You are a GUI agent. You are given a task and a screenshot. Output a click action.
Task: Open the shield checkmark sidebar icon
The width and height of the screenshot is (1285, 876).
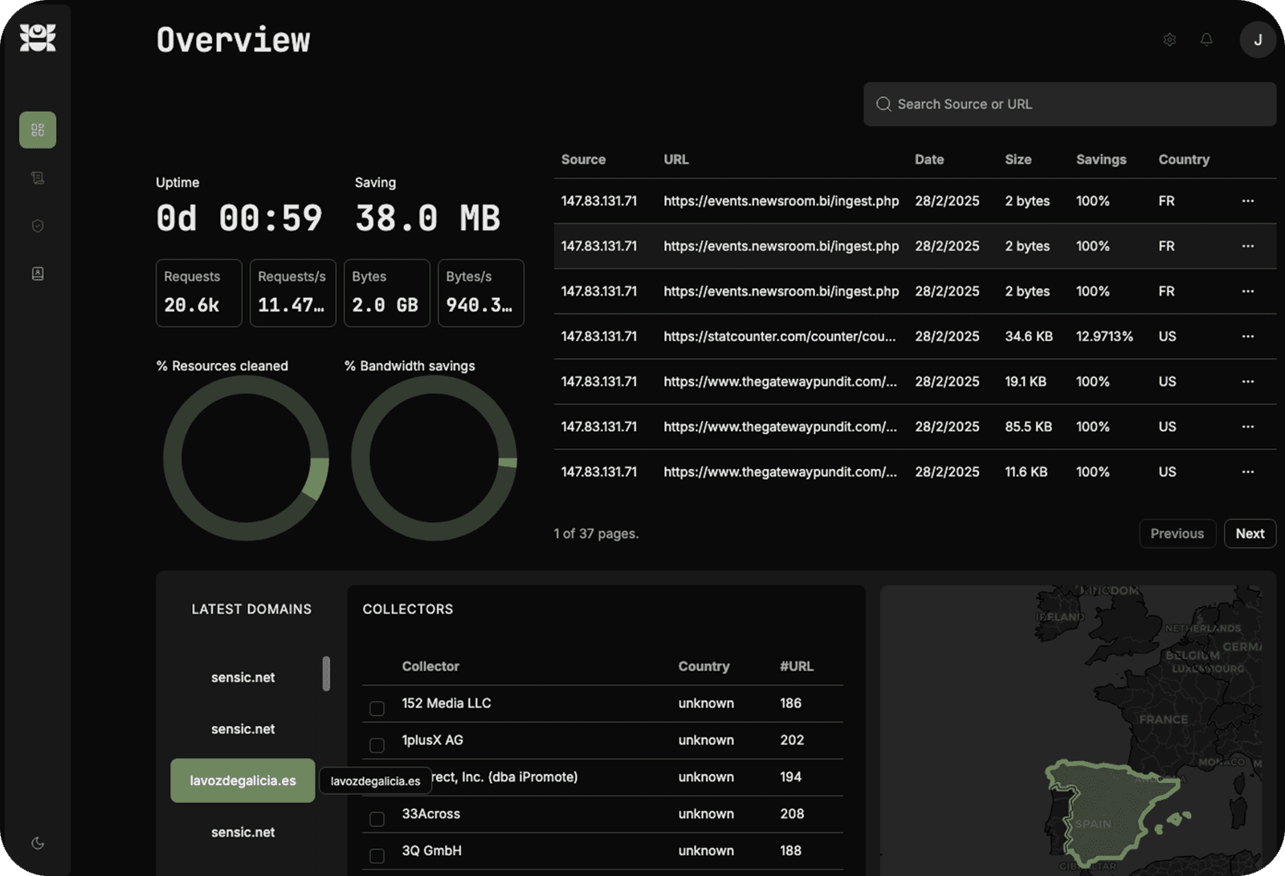(x=38, y=226)
